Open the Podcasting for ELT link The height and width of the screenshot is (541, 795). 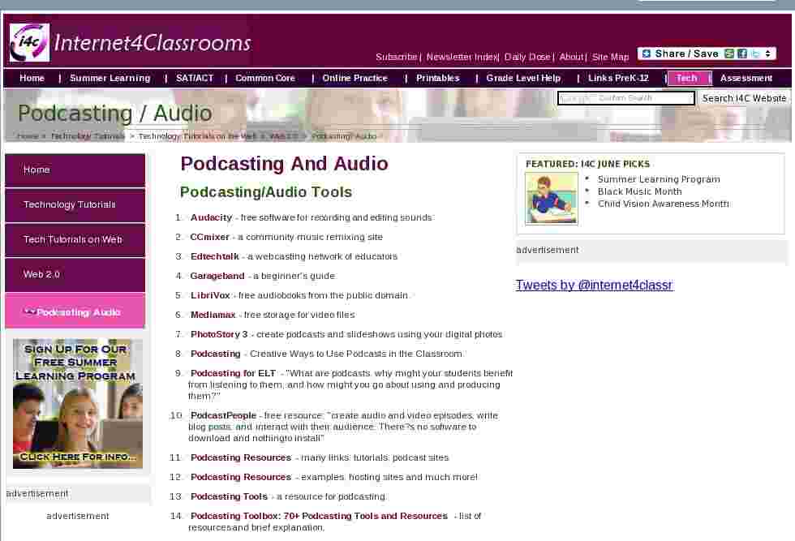click(x=234, y=373)
